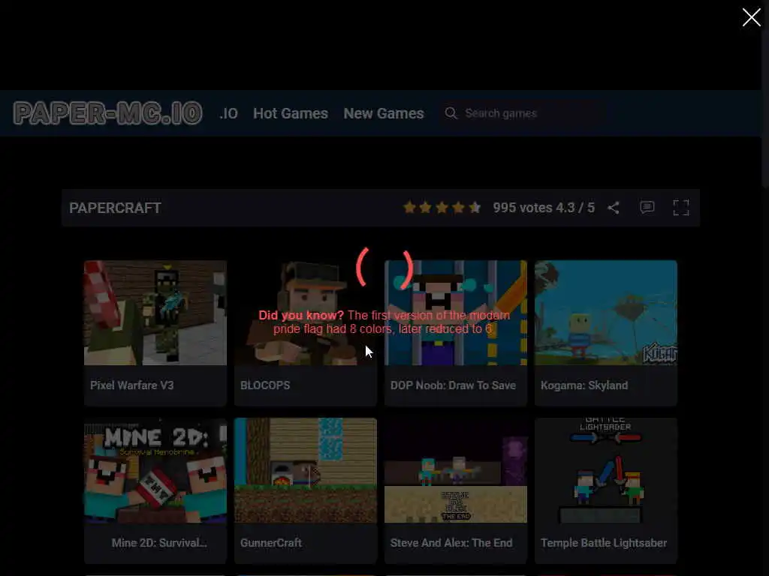Image resolution: width=769 pixels, height=576 pixels.
Task: Toggle fullscreen icon for Papercraft
Action: coord(680,208)
